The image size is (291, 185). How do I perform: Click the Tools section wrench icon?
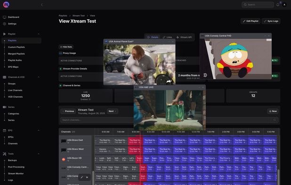tap(4, 154)
